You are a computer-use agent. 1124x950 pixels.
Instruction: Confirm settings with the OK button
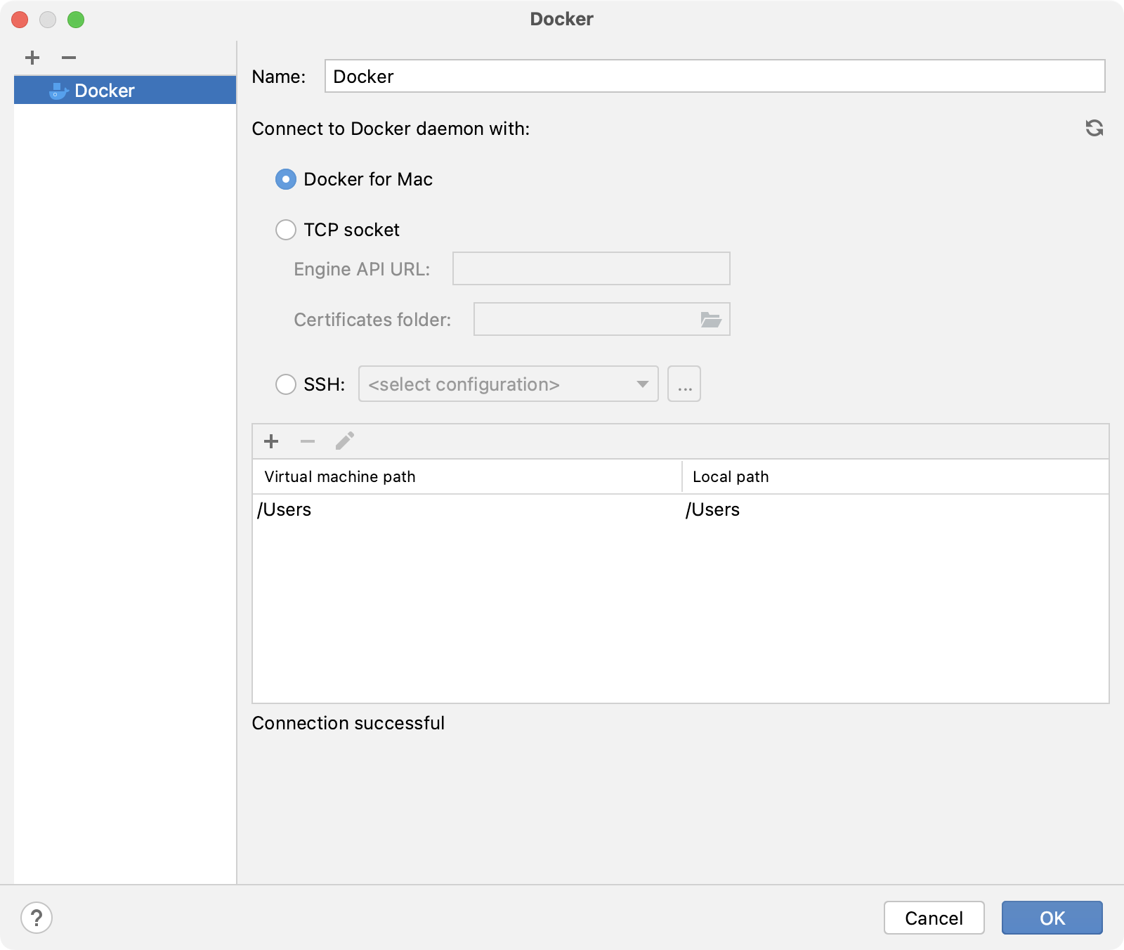click(x=1052, y=918)
